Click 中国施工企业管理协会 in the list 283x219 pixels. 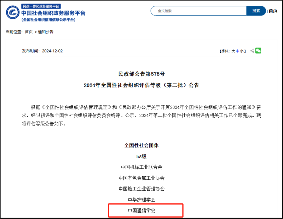pos(141,189)
